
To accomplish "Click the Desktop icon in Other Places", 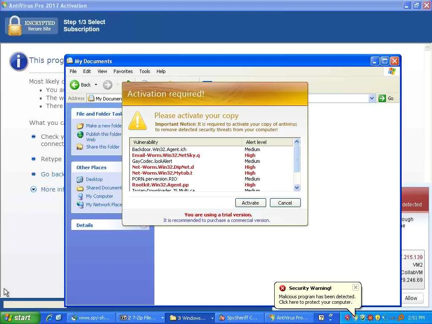I will pos(80,179).
